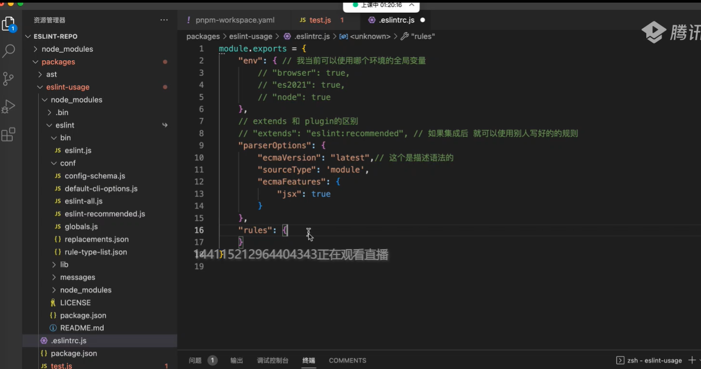Close the unsaved .eslintrc.js tab dot

click(x=422, y=20)
